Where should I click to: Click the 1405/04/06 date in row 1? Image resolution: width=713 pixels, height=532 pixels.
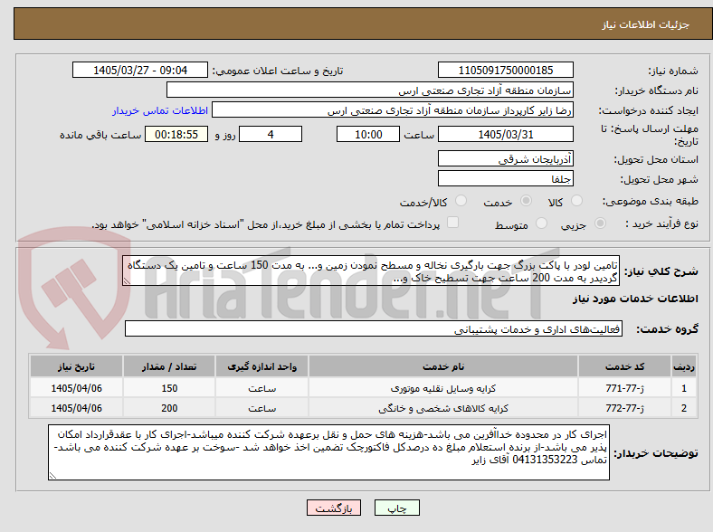pos(76,388)
